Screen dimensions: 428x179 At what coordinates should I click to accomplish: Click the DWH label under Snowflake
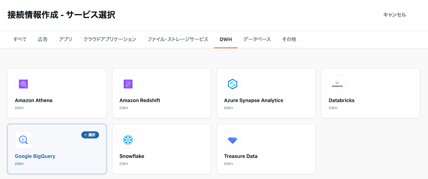point(124,164)
